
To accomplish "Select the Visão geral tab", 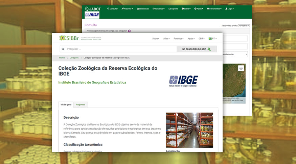I will pyautogui.click(x=66, y=105).
